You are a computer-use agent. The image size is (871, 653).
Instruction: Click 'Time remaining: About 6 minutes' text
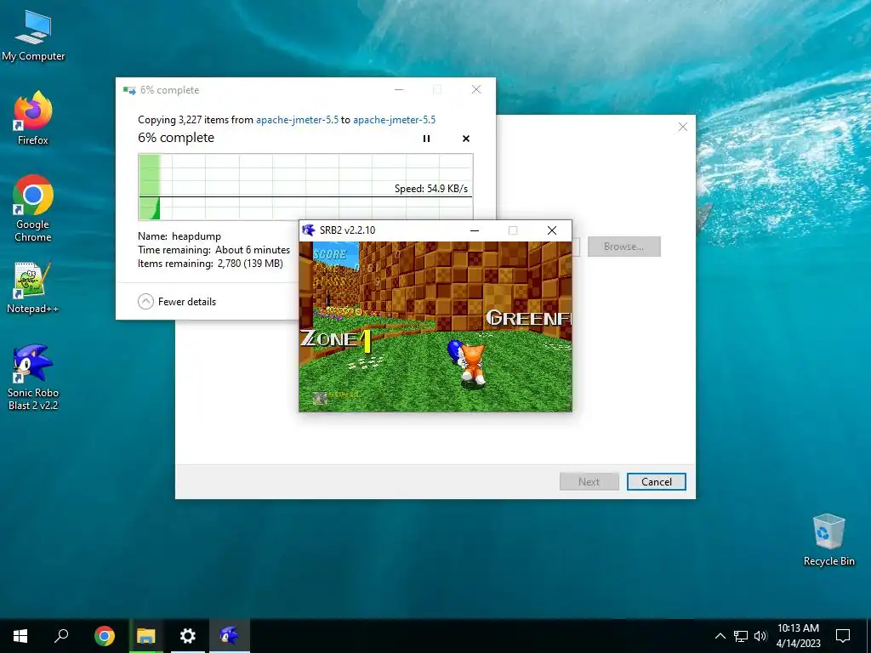213,250
